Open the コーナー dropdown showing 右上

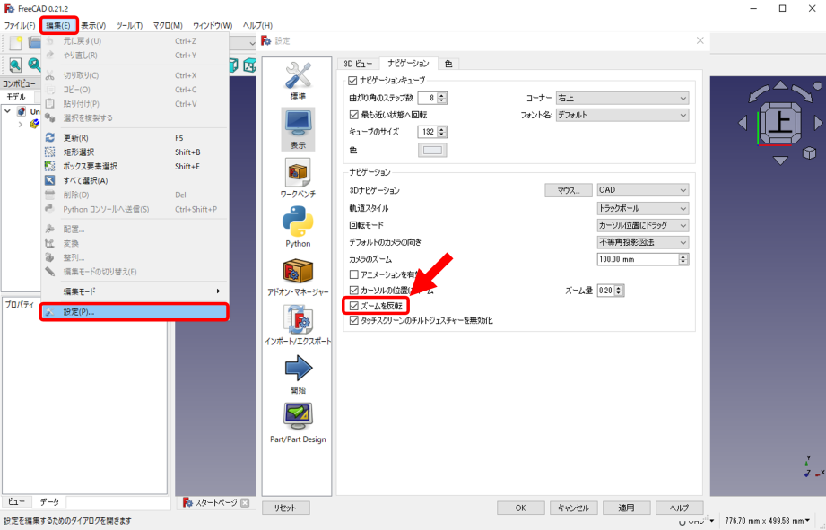pyautogui.click(x=621, y=98)
